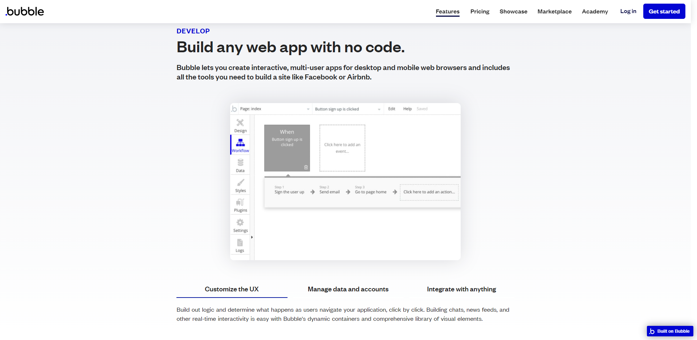The width and height of the screenshot is (697, 340).
Task: Open the Settings gear icon
Action: [240, 222]
